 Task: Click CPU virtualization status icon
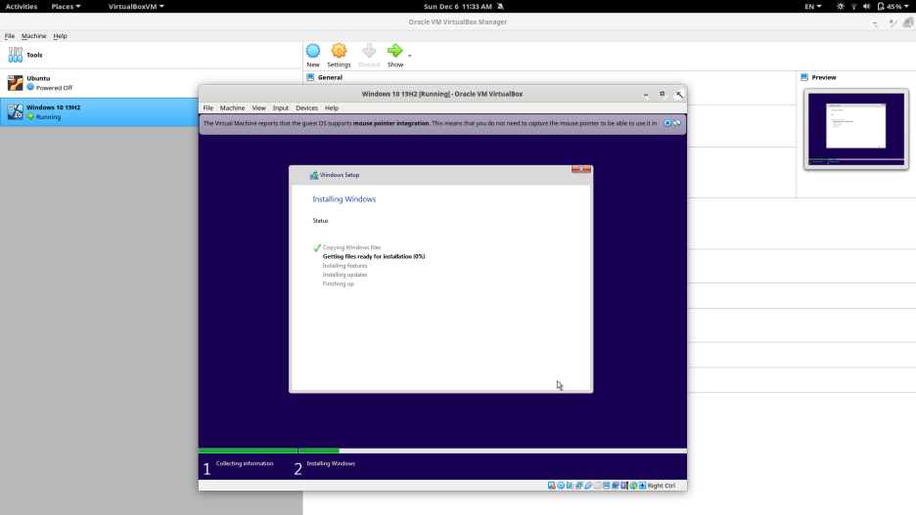coord(624,486)
